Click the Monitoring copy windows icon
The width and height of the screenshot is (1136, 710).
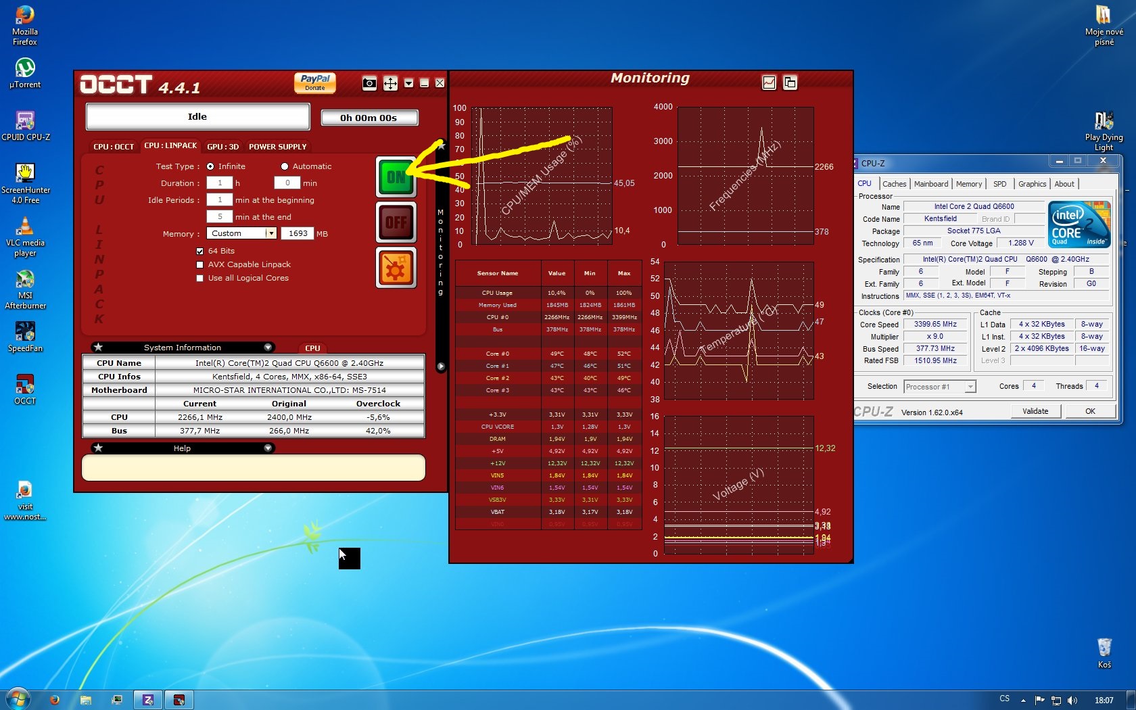(790, 82)
